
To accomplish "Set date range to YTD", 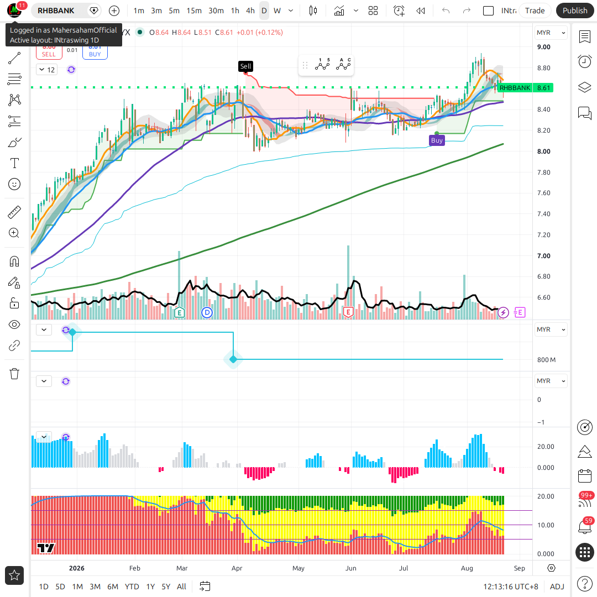I will 132,586.
